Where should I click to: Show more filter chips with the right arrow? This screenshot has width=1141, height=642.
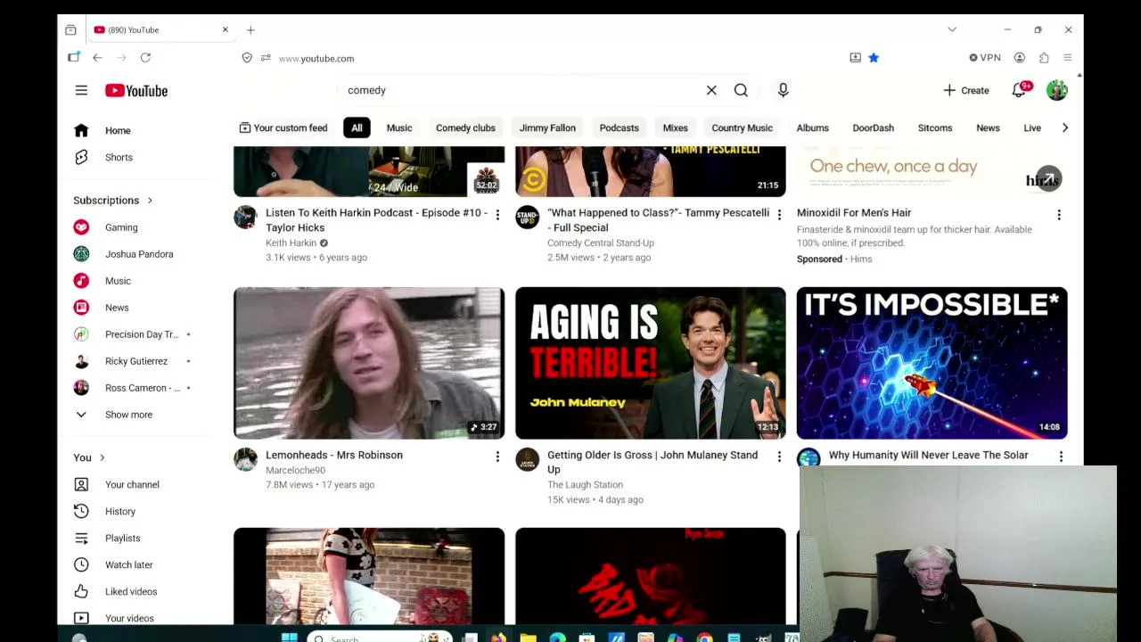[1064, 128]
